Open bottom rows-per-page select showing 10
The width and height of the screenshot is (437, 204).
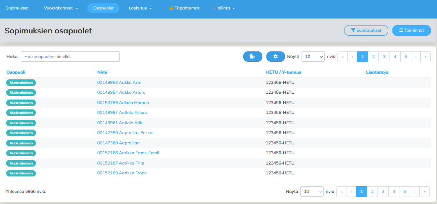(x=312, y=191)
